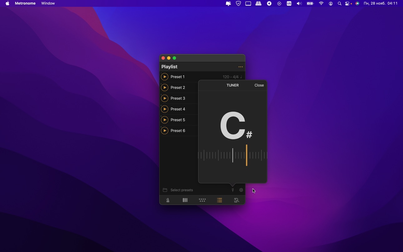Screen dimensions: 403x252
Task: Open the volume control in menu bar
Action: tap(299, 3)
